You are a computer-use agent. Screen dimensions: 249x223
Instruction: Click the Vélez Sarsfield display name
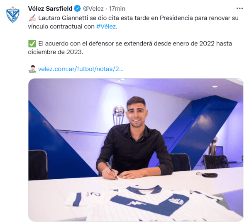pyautogui.click(x=50, y=9)
